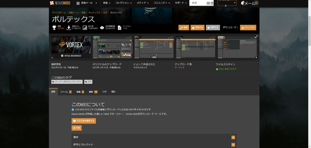This screenshot has height=148, width=311.
Task: Expand gallery with fullscreen arrows icon
Action: (x=256, y=37)
